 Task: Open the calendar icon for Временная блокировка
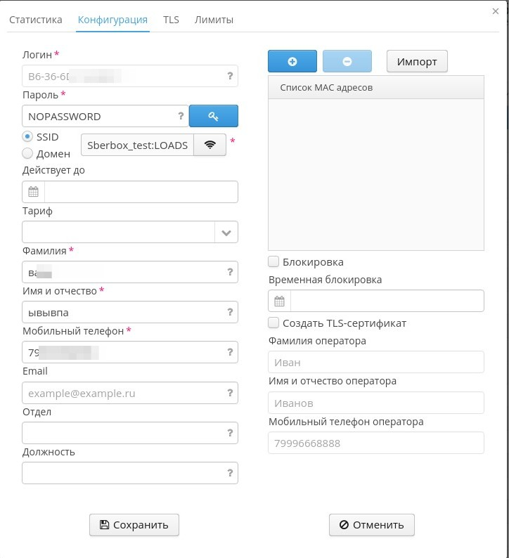click(x=279, y=301)
